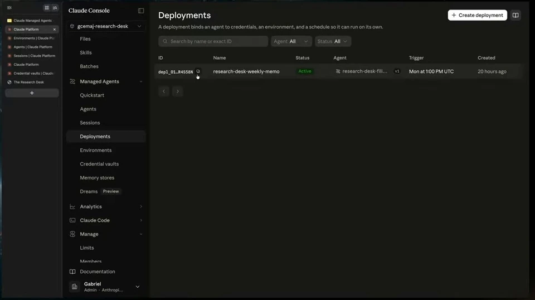
Task: Open Memory stores in the sidebar
Action: pyautogui.click(x=97, y=178)
